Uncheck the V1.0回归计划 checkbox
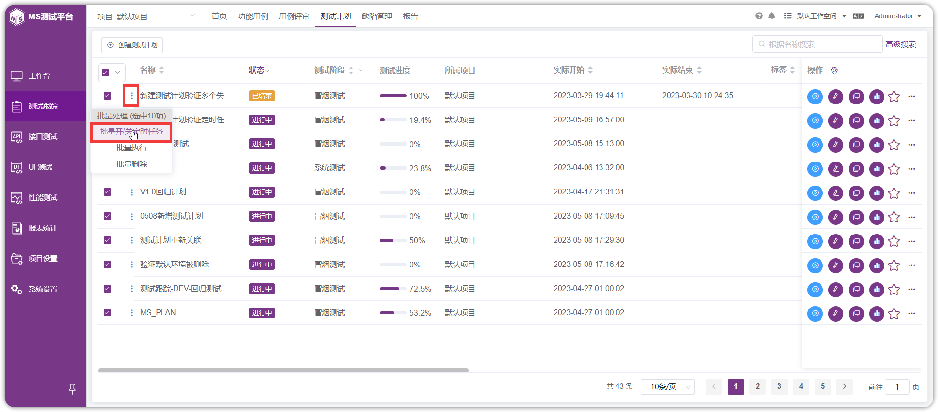The width and height of the screenshot is (938, 412). 107,192
